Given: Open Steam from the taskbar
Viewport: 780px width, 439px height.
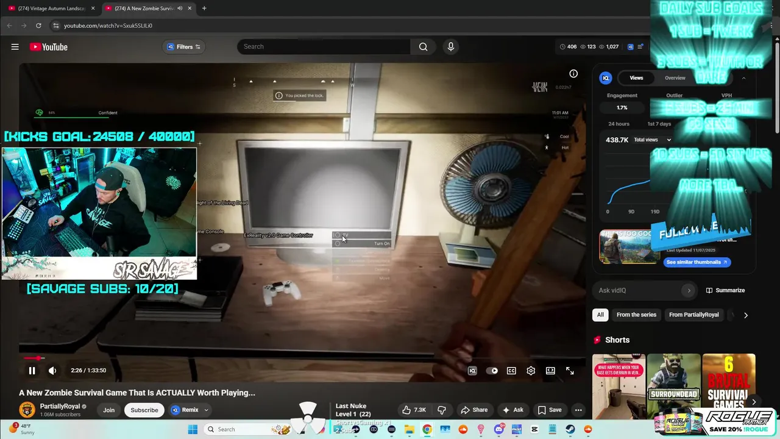Looking at the screenshot, I should (570, 429).
